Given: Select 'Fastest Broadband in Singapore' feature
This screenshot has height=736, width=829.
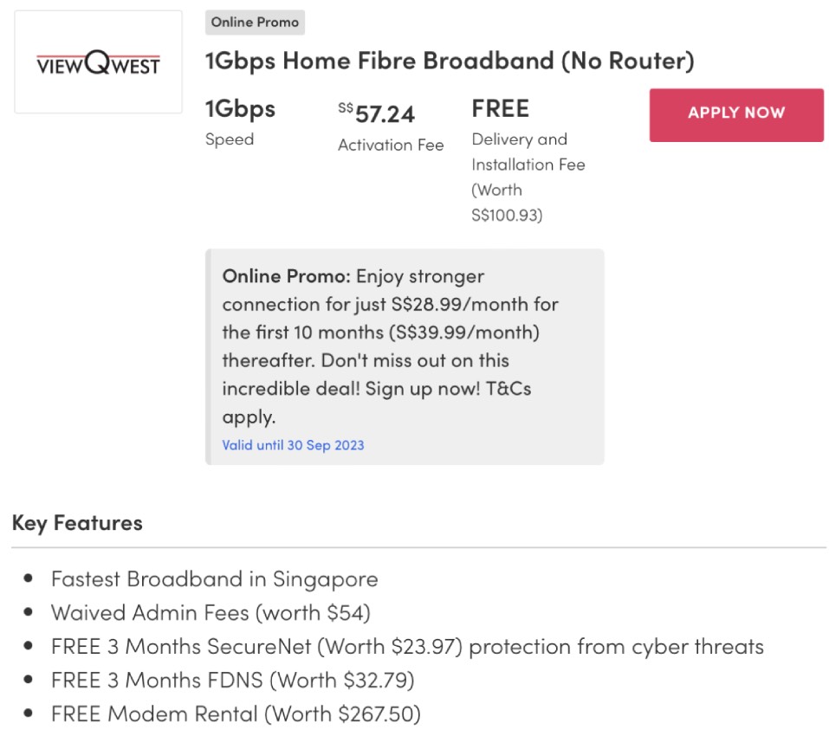Looking at the screenshot, I should click(x=214, y=578).
